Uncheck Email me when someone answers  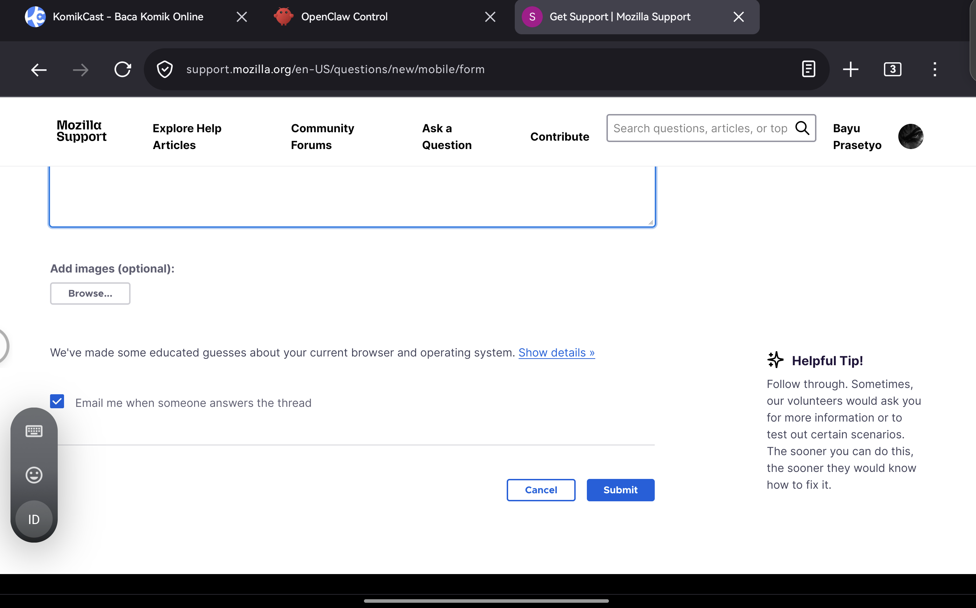tap(57, 401)
